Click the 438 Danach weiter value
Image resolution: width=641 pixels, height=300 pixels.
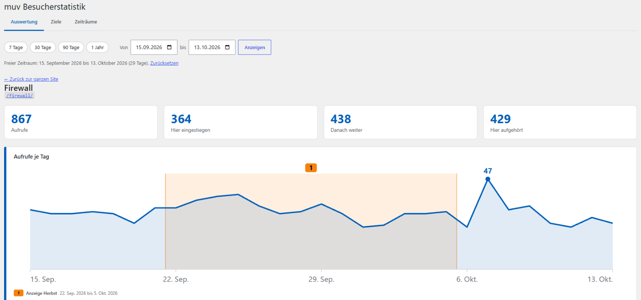[x=341, y=119]
